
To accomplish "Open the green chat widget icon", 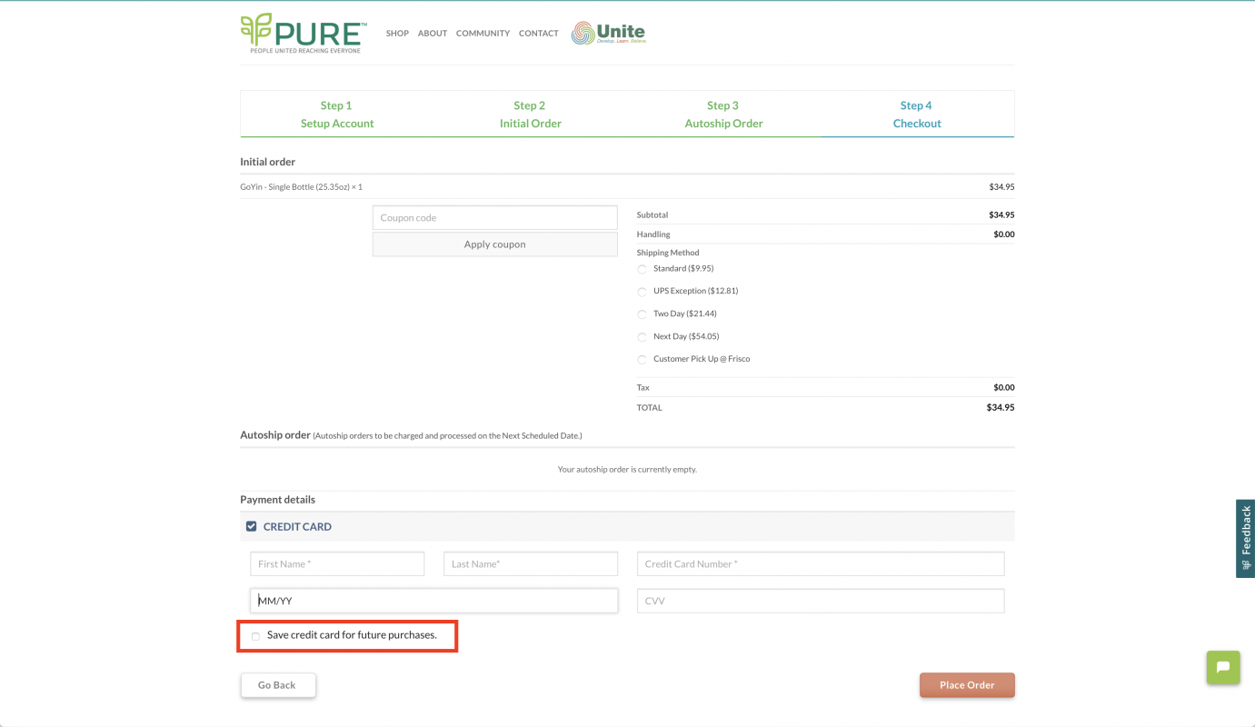I will (x=1223, y=667).
